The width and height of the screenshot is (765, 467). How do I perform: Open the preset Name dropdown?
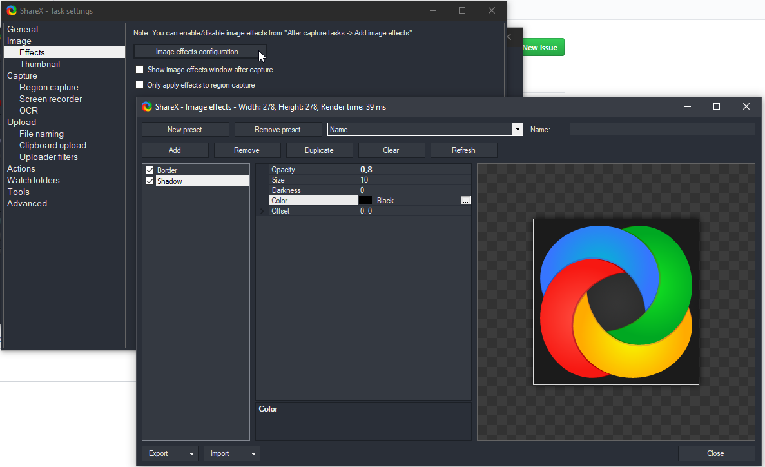(518, 129)
